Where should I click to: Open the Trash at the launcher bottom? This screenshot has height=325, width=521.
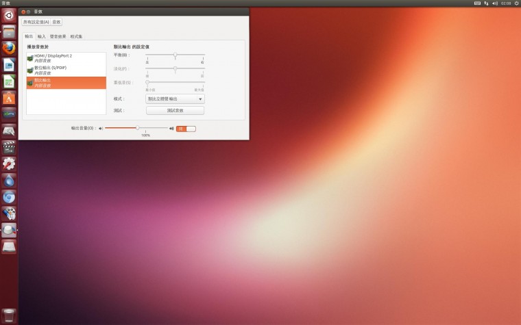click(x=9, y=315)
